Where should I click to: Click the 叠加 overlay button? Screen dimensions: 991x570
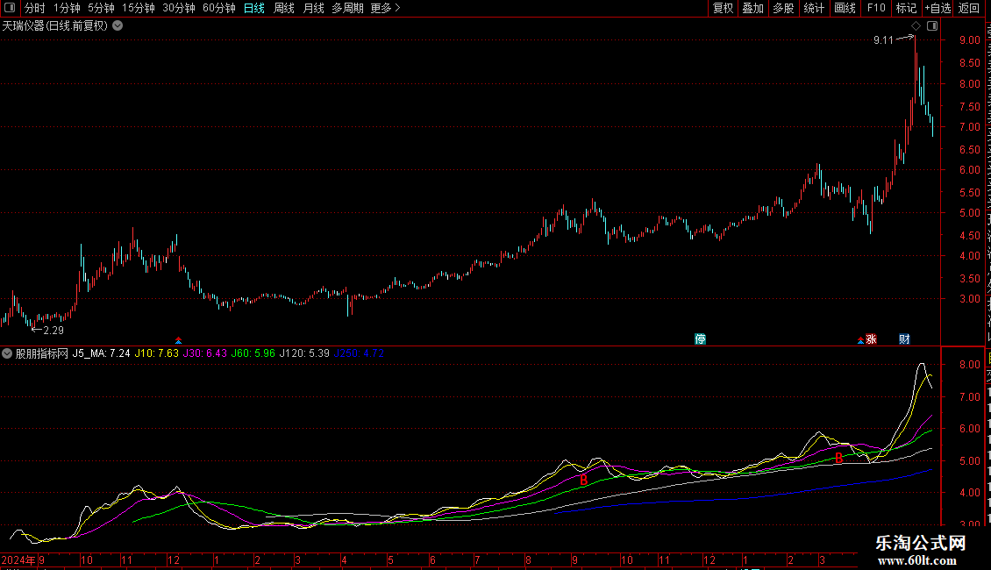click(753, 8)
